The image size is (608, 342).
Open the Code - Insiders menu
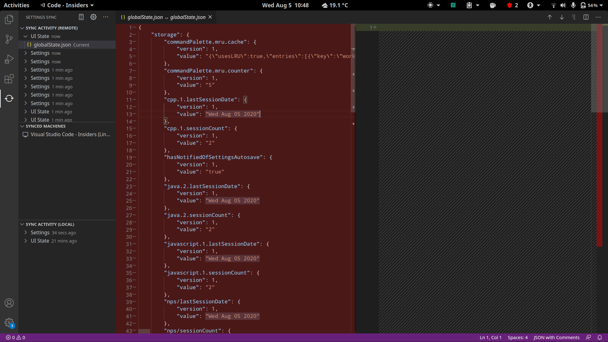click(x=66, y=5)
